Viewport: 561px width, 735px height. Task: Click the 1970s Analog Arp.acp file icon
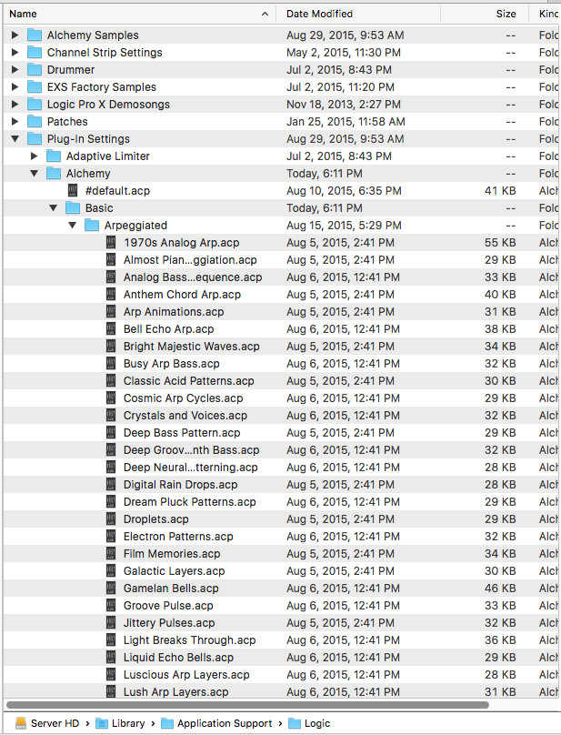click(111, 242)
